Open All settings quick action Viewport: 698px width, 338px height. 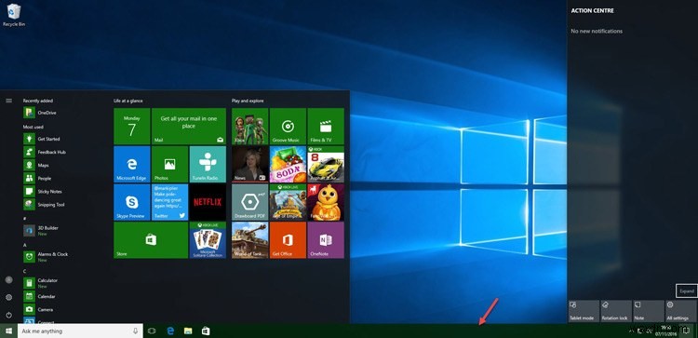tap(680, 311)
